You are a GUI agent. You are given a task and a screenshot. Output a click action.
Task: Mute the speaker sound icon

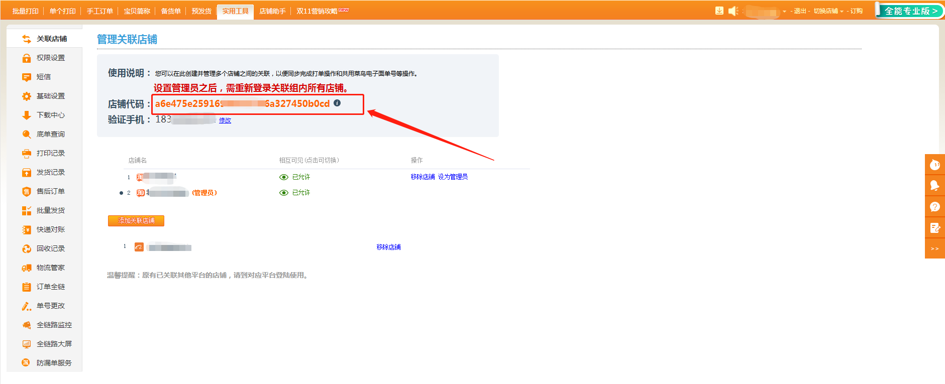pyautogui.click(x=733, y=11)
